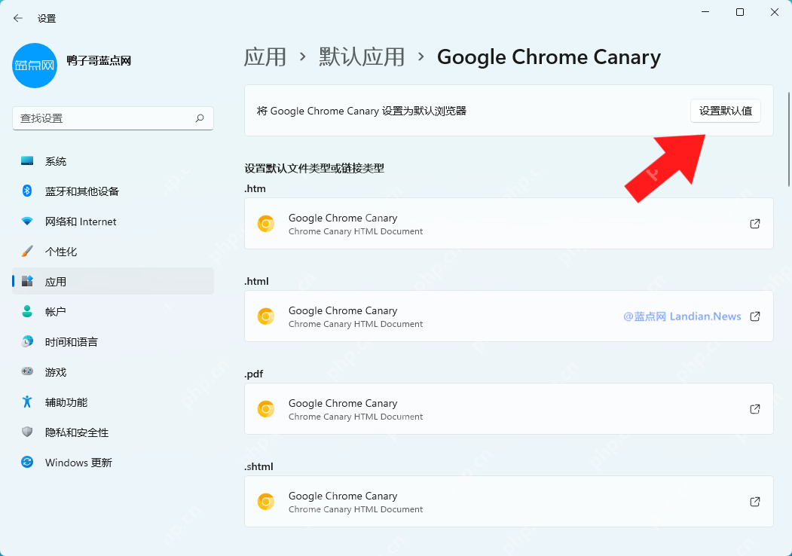Viewport: 792px width, 556px height.
Task: Open 帐户 settings
Action: 112,312
